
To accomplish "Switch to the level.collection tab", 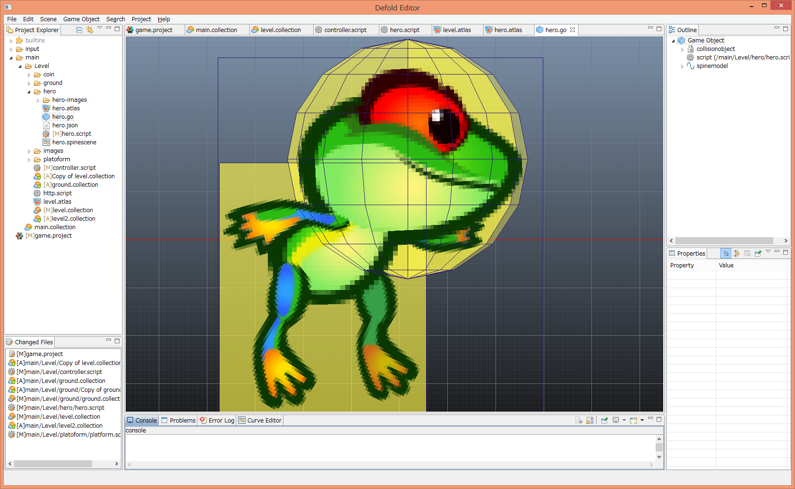I will [280, 30].
